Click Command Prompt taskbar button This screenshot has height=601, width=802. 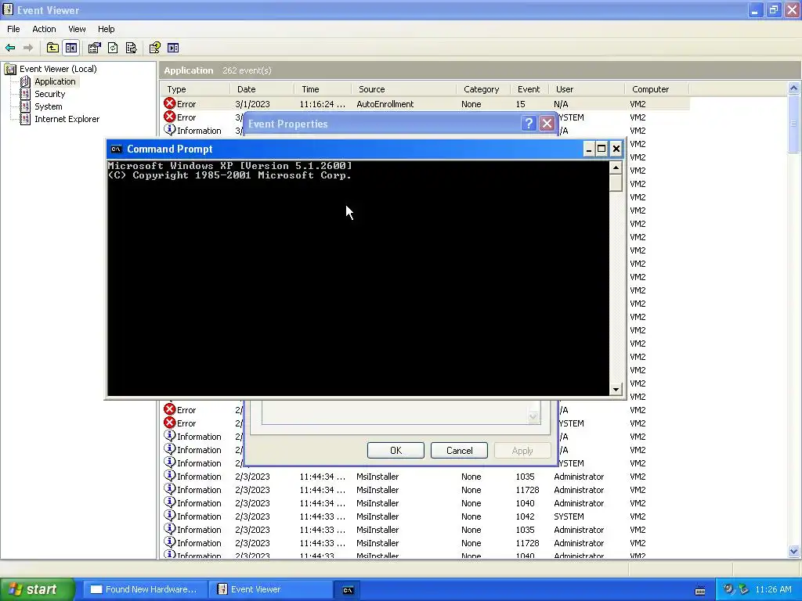(x=348, y=590)
